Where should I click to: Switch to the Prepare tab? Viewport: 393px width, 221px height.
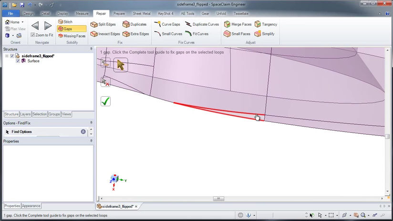coord(119,13)
